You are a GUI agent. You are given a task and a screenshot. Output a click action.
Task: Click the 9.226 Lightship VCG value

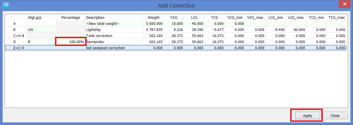174,30
